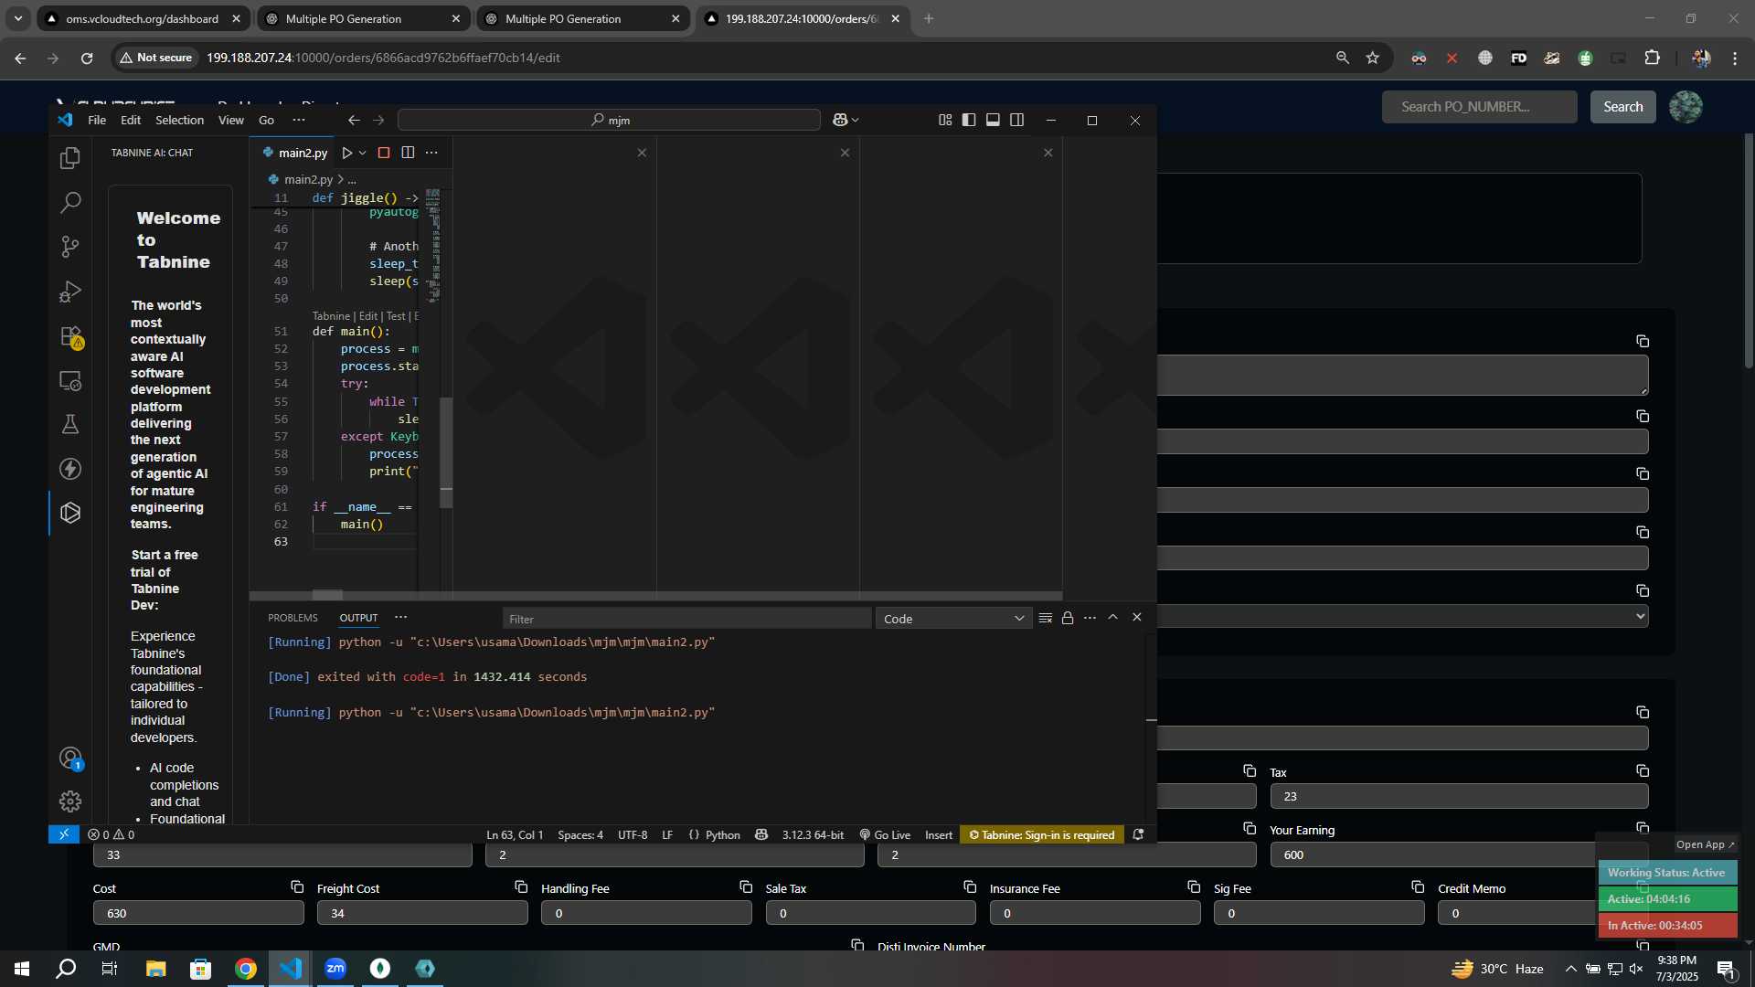1755x987 pixels.
Task: Open the Accounts icon in VS Code
Action: 70,758
